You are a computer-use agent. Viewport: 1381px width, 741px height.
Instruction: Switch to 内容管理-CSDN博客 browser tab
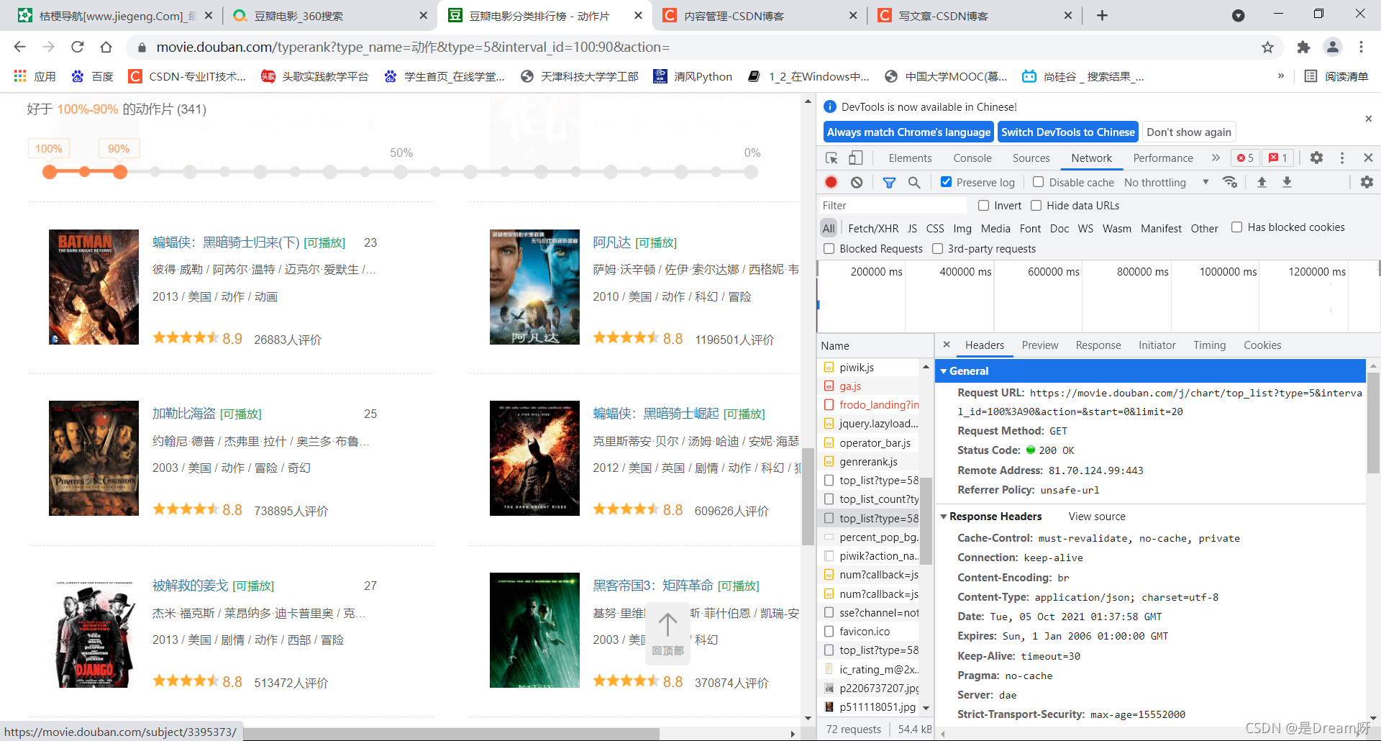click(759, 15)
